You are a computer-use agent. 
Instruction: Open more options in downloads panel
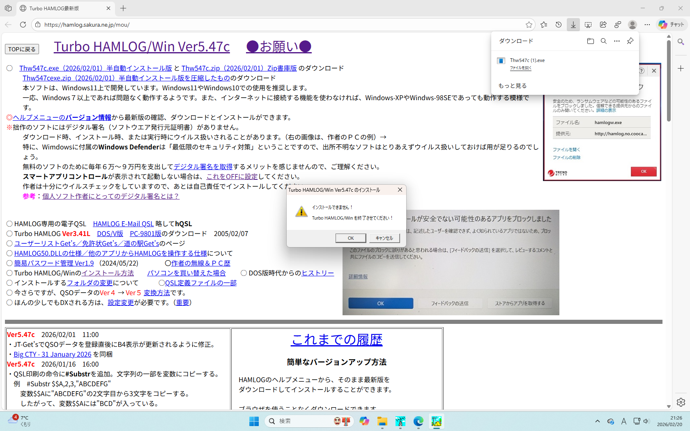(617, 41)
